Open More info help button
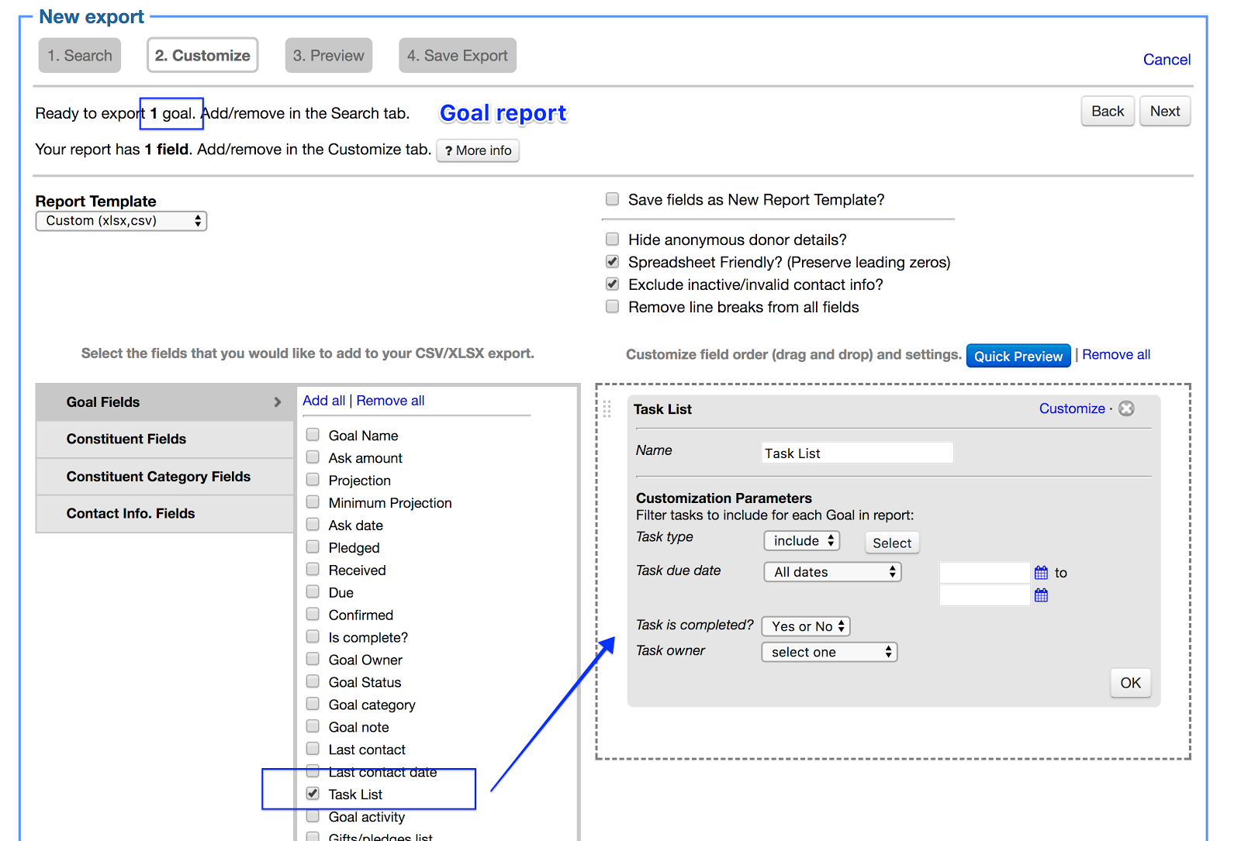Image resolution: width=1241 pixels, height=841 pixels. (x=478, y=150)
